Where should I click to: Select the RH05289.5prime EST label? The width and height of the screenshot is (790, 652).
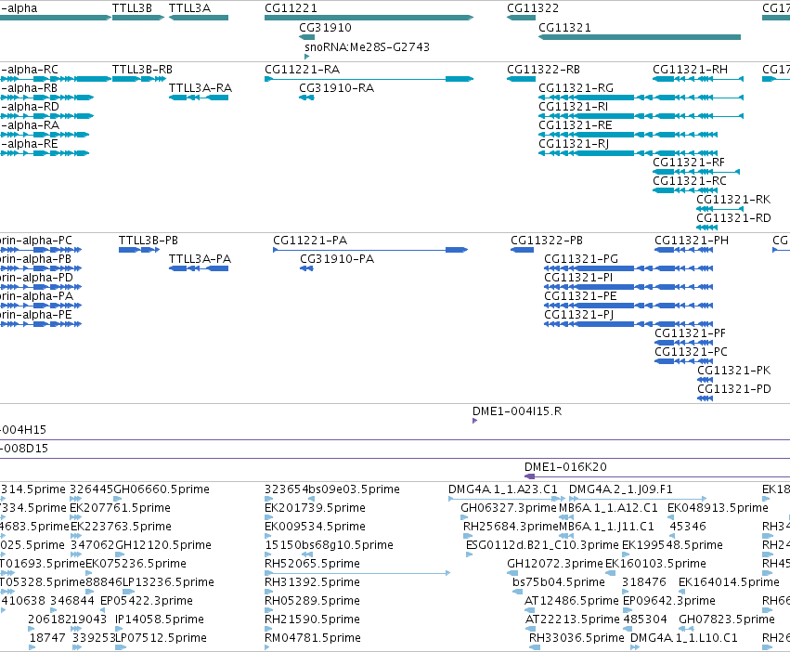[312, 601]
